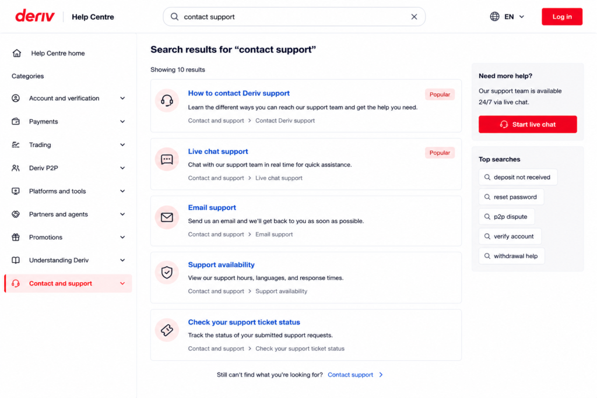This screenshot has width=597, height=398.
Task: Click the magnifier icon beside deposit not received
Action: click(x=487, y=177)
